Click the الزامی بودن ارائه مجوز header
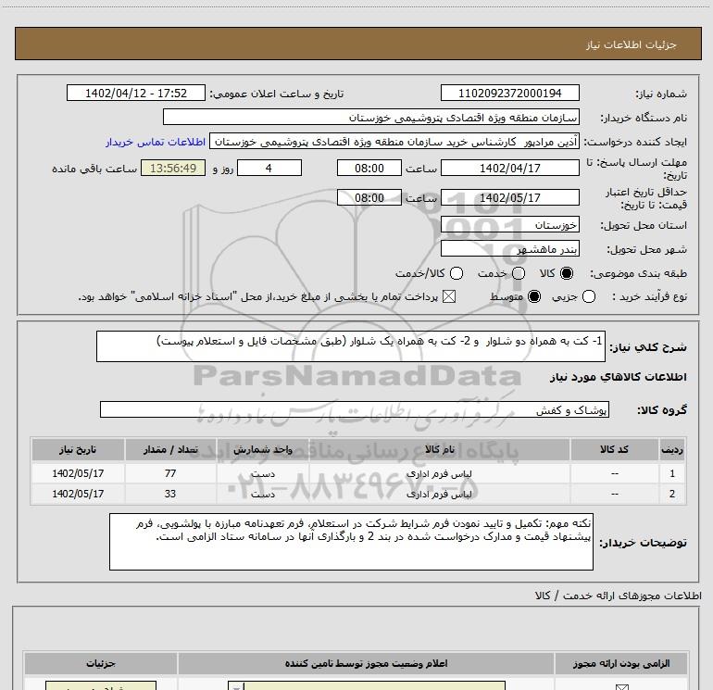 coord(621,664)
